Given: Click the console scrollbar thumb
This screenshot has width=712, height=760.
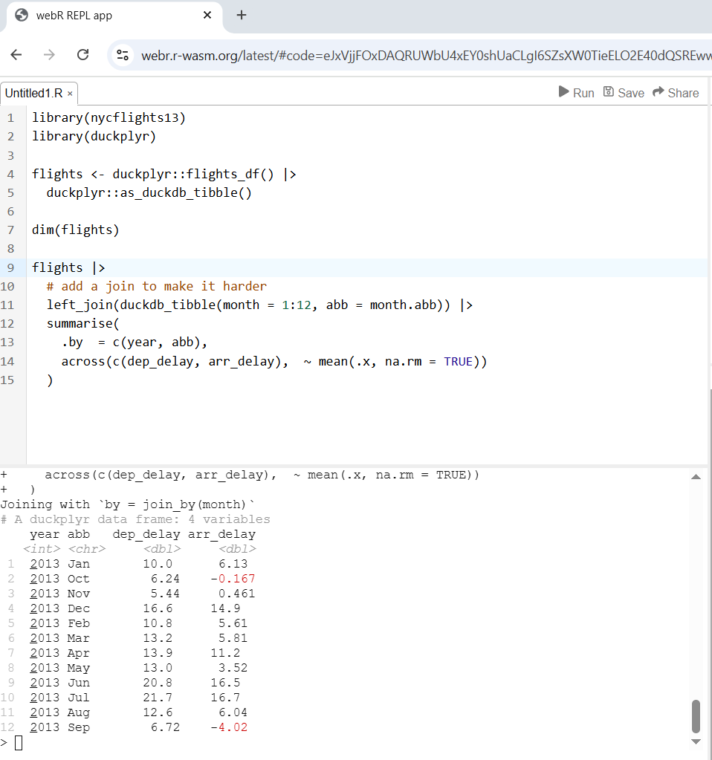Looking at the screenshot, I should coord(696,716).
